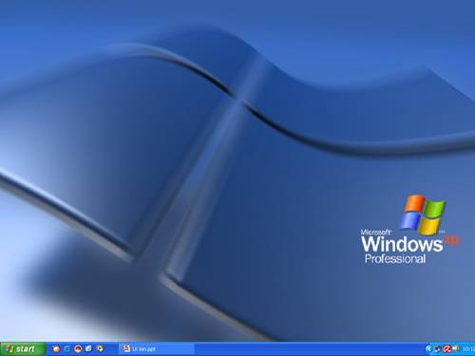The image size is (475, 356).
Task: Switch to the .ppt PowerPoint taskbar button
Action: point(157,349)
